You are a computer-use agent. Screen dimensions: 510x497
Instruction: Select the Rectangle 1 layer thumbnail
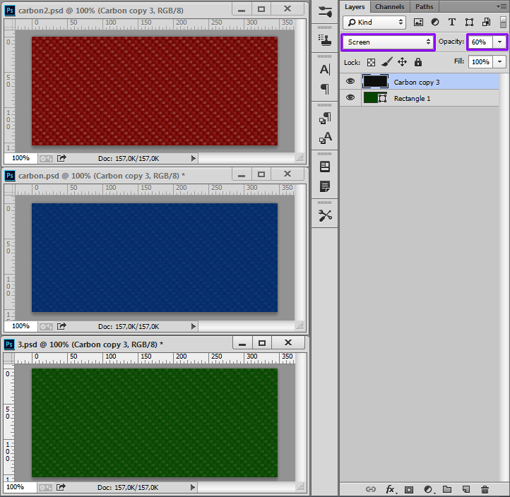[x=370, y=98]
